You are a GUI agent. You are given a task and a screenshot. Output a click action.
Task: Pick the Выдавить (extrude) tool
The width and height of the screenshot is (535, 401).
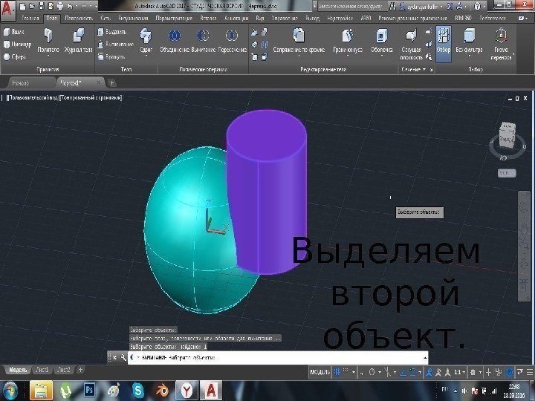pos(112,32)
